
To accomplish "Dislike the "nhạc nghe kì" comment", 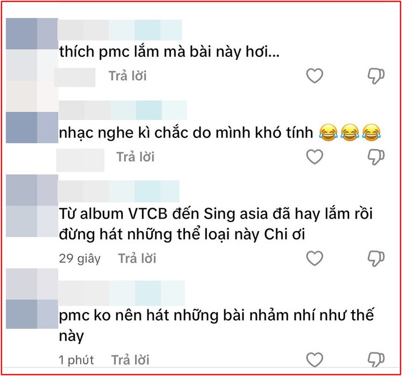I will (x=376, y=157).
